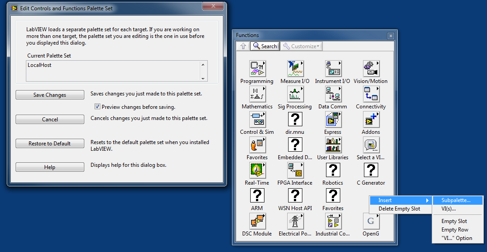Open the Real-Time palette icon
This screenshot has width=487, height=252.
tap(257, 170)
